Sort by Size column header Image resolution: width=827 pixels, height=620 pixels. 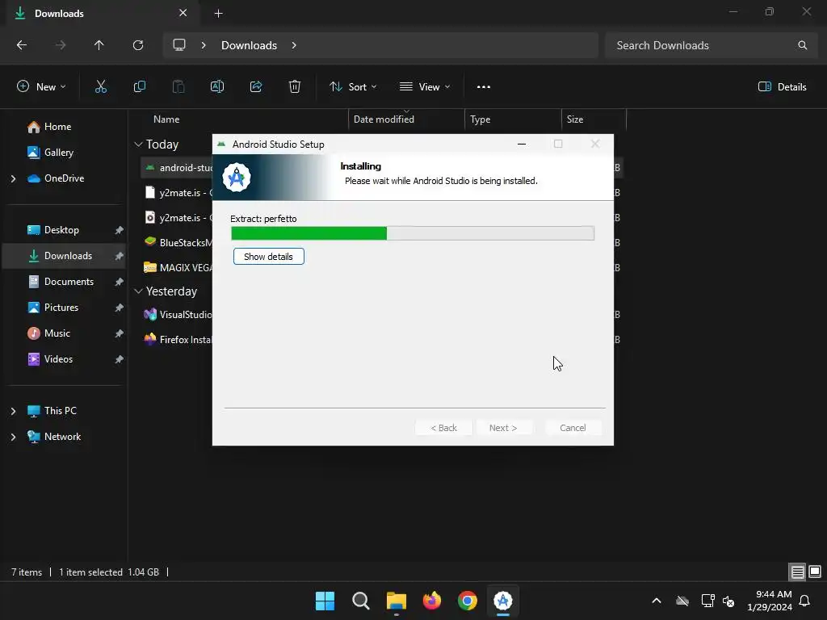(575, 119)
